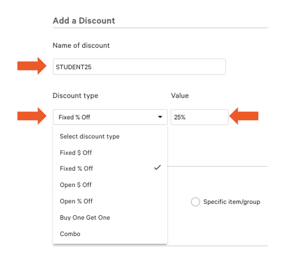Select Buy One Get One discount type
Screen dimensions: 291x267
coord(85,217)
